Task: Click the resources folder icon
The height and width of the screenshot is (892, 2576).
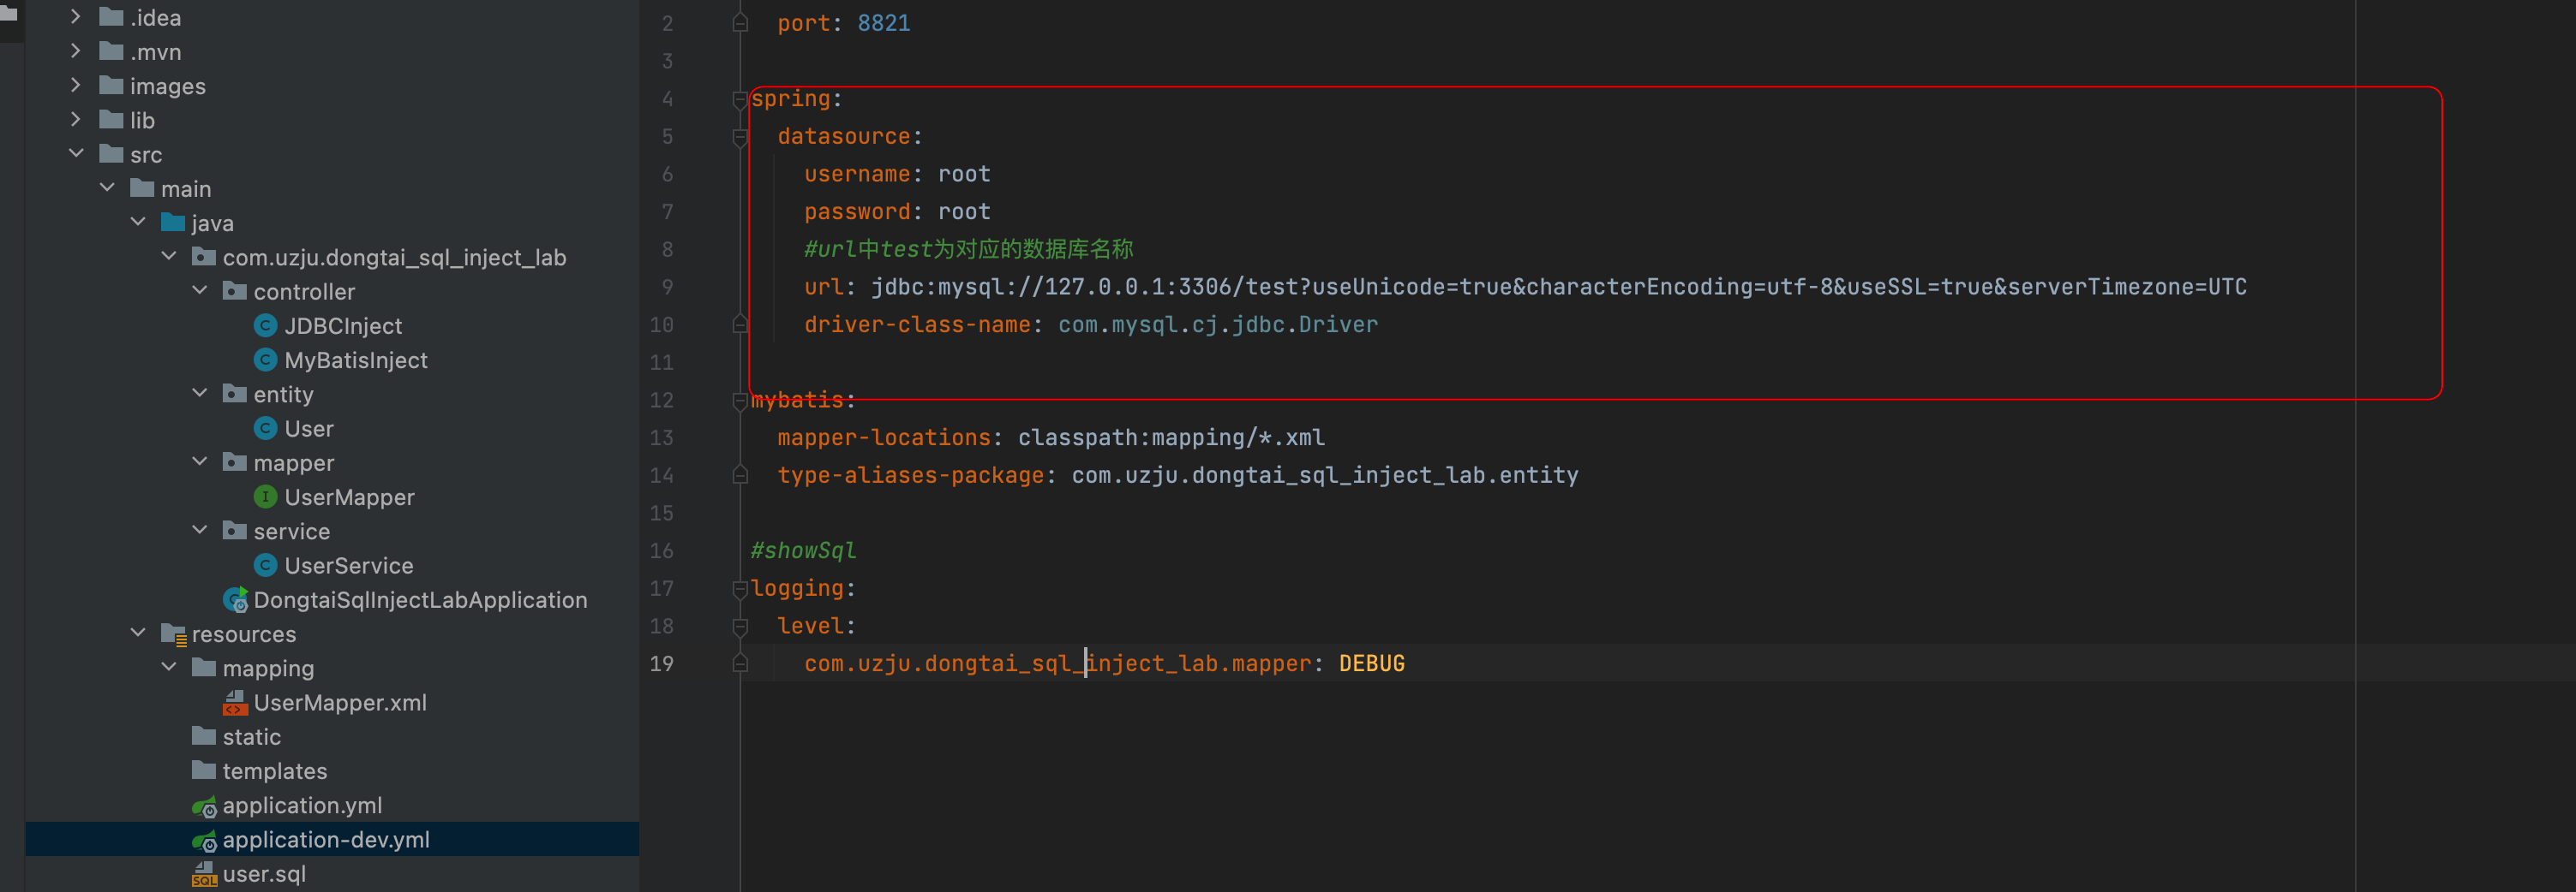Action: coord(173,633)
